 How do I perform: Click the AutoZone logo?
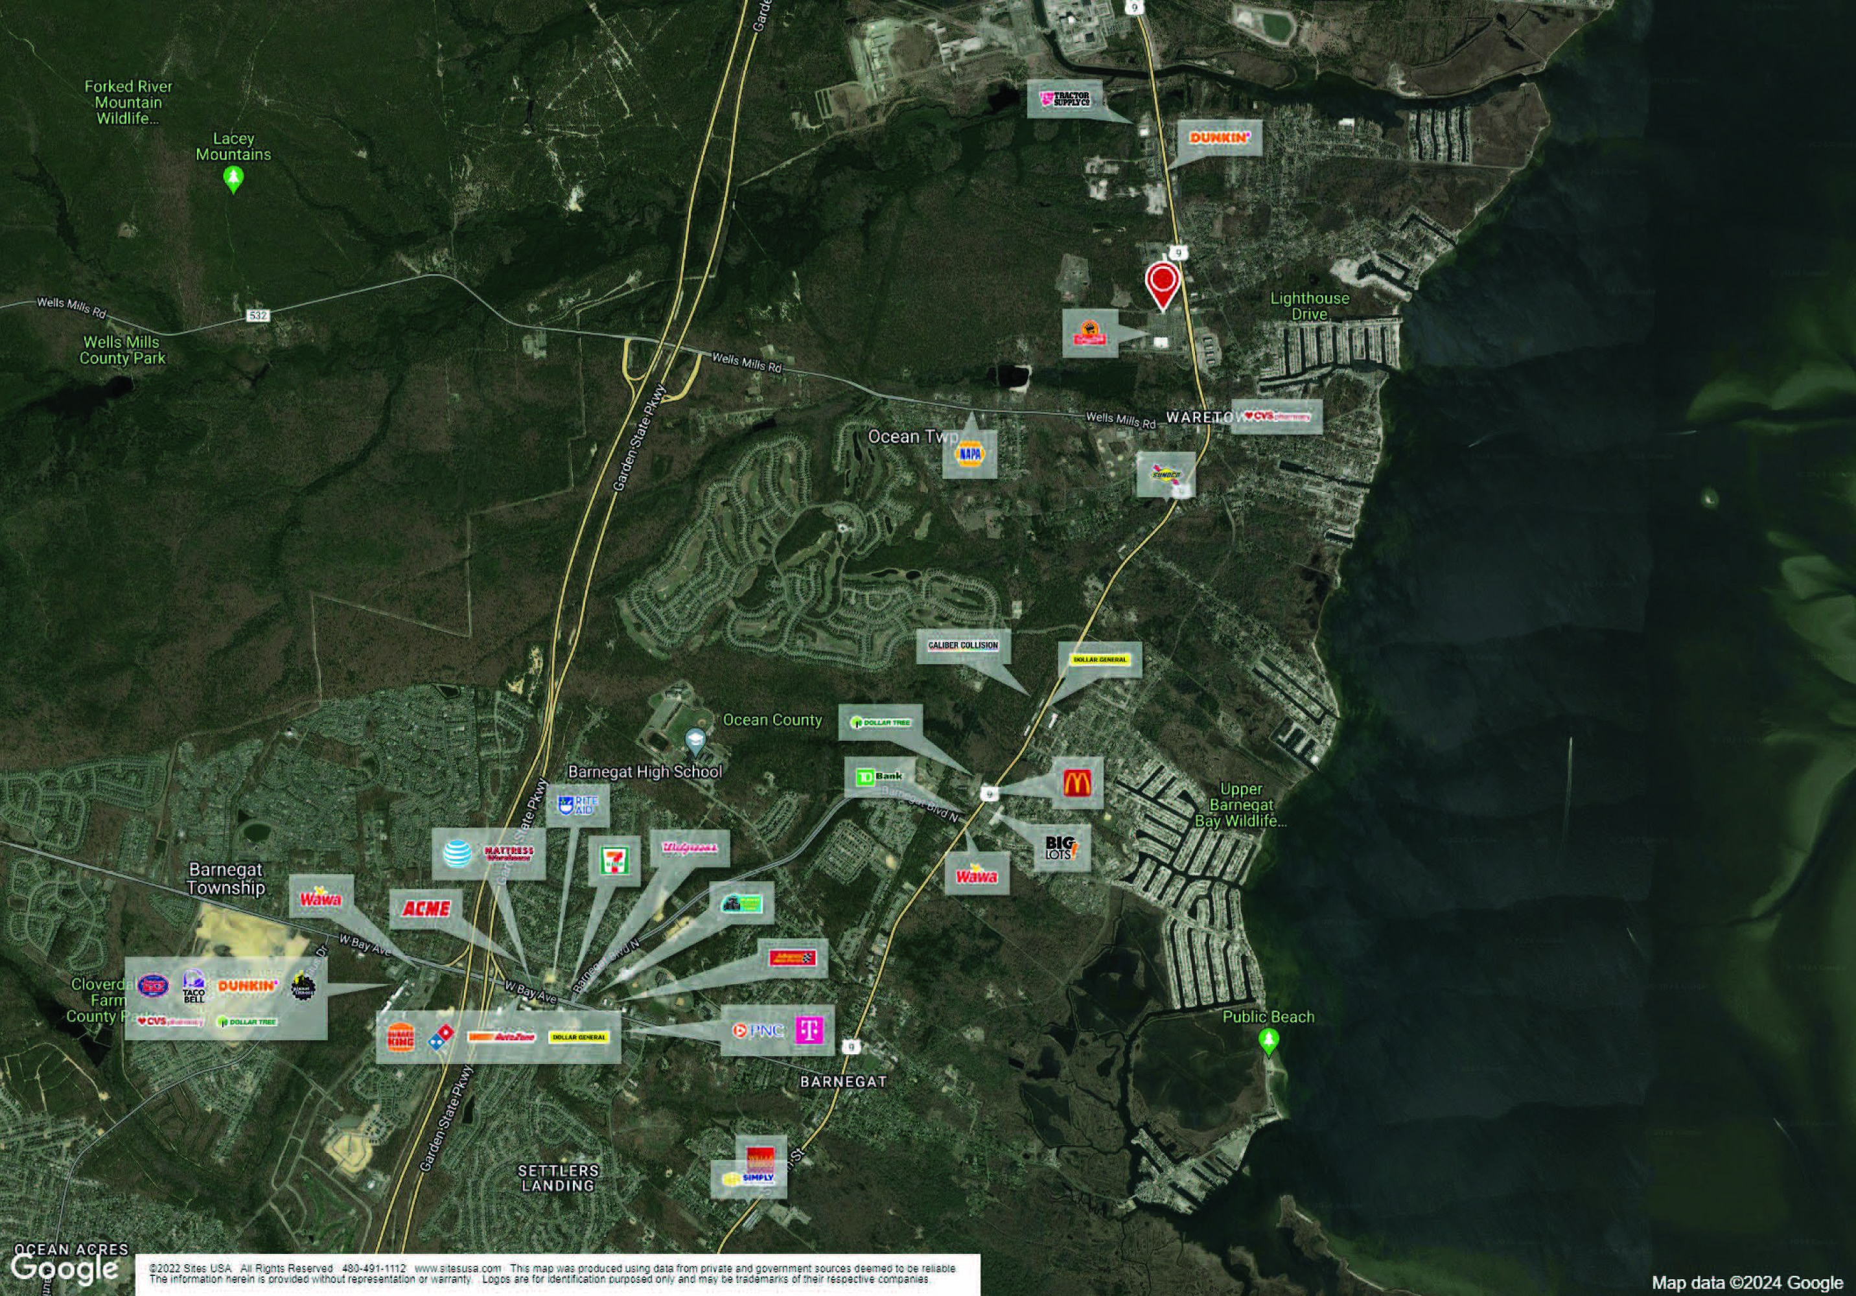[501, 1037]
